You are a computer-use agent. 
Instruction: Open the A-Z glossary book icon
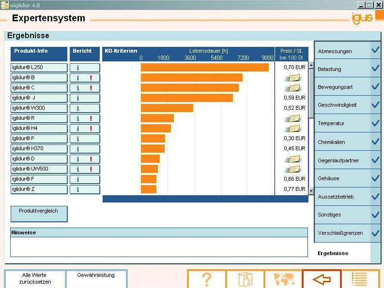tap(246, 279)
